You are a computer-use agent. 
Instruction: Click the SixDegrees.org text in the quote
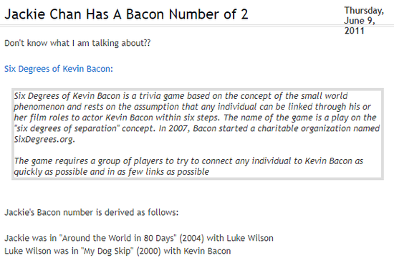pyautogui.click(x=44, y=139)
